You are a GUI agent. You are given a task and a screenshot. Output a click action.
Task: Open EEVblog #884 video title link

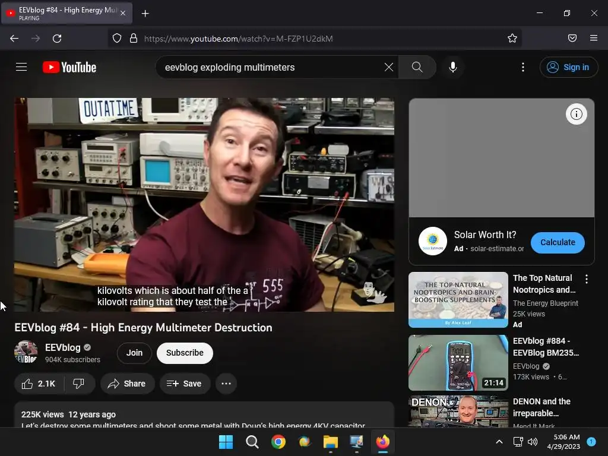tap(546, 347)
